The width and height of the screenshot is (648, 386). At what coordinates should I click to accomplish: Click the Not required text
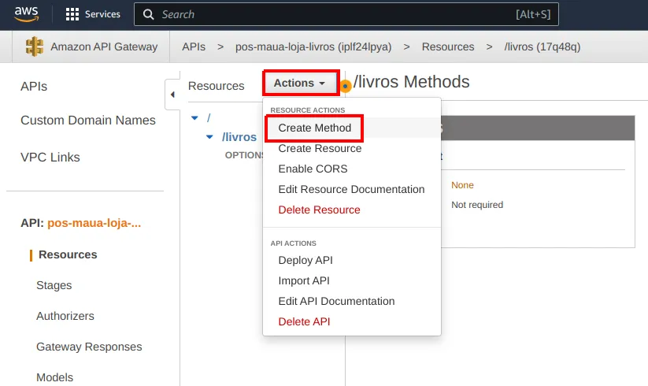477,205
